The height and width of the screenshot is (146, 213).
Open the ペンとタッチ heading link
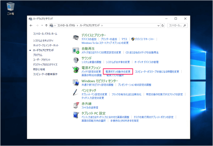tap(89, 90)
